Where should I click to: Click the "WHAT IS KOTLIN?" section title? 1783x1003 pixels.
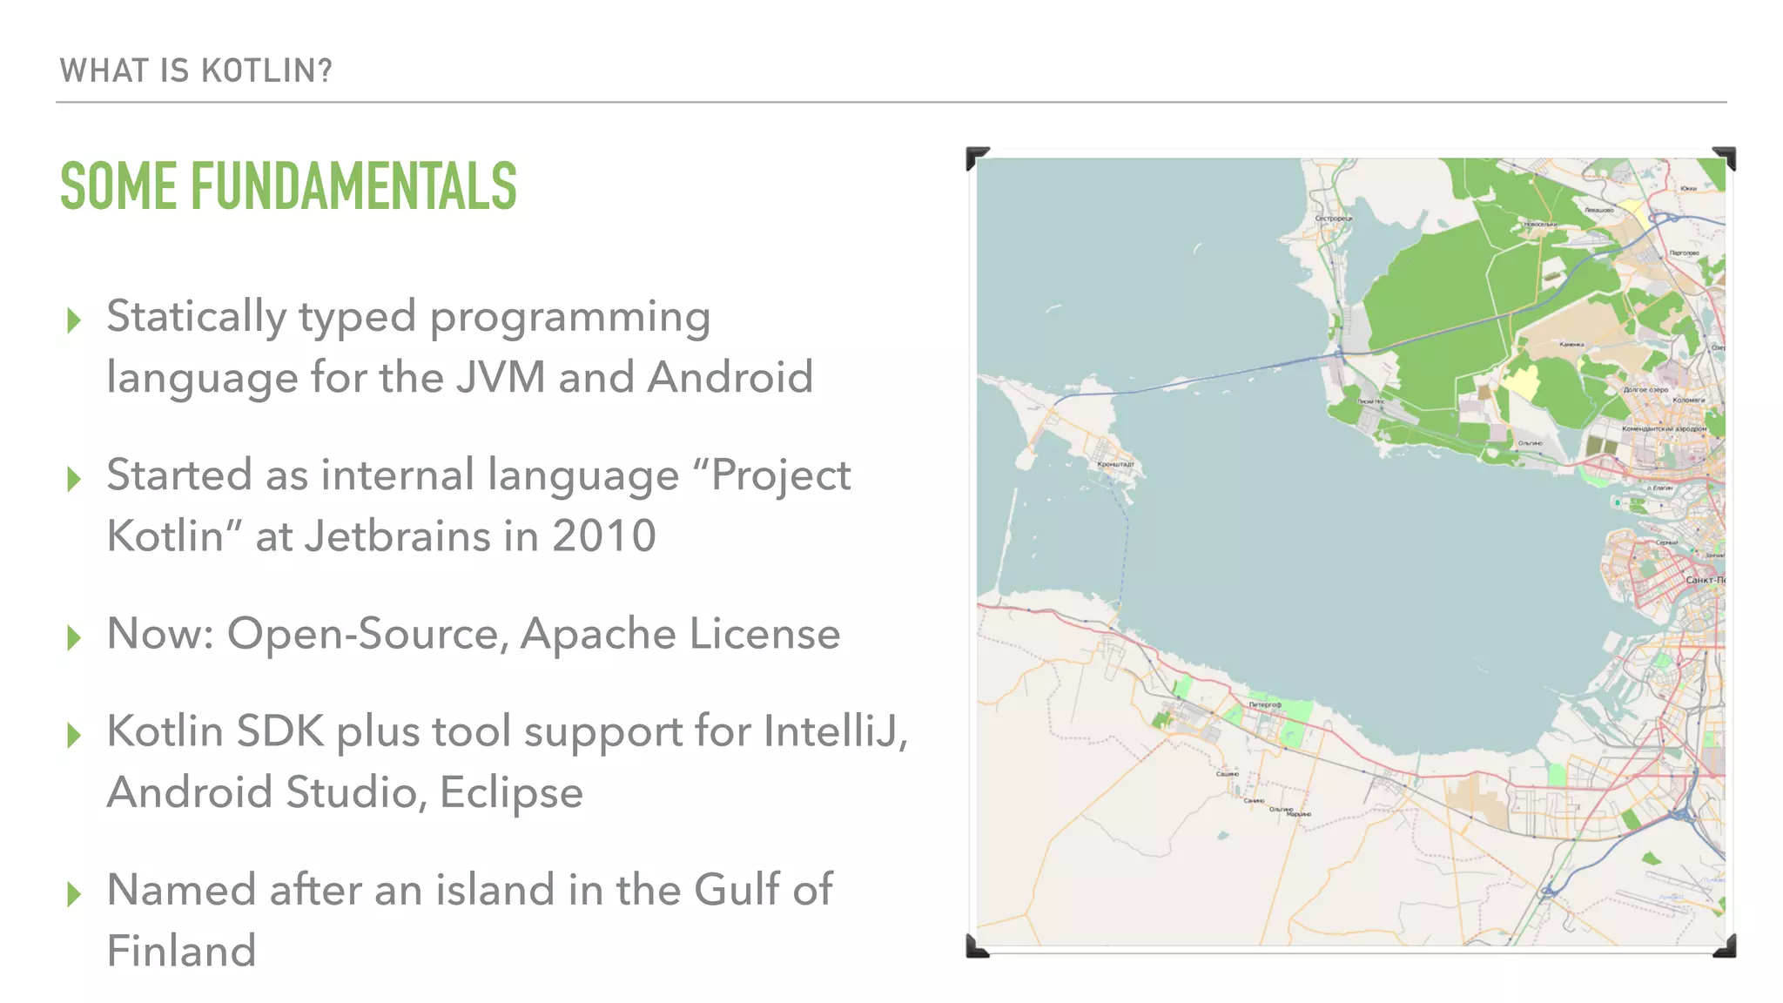pyautogui.click(x=196, y=71)
